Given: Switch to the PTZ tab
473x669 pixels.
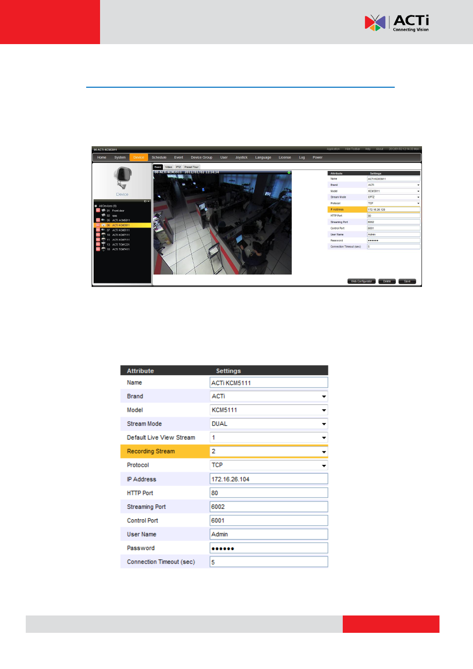Looking at the screenshot, I should coord(178,167).
